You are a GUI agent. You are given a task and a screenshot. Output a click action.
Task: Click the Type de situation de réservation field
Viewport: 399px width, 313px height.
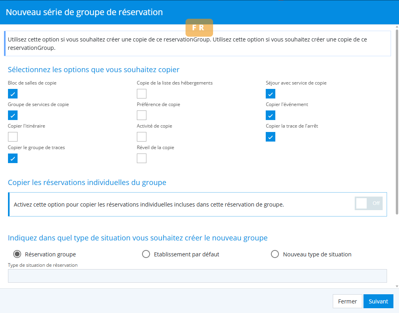[x=197, y=276]
